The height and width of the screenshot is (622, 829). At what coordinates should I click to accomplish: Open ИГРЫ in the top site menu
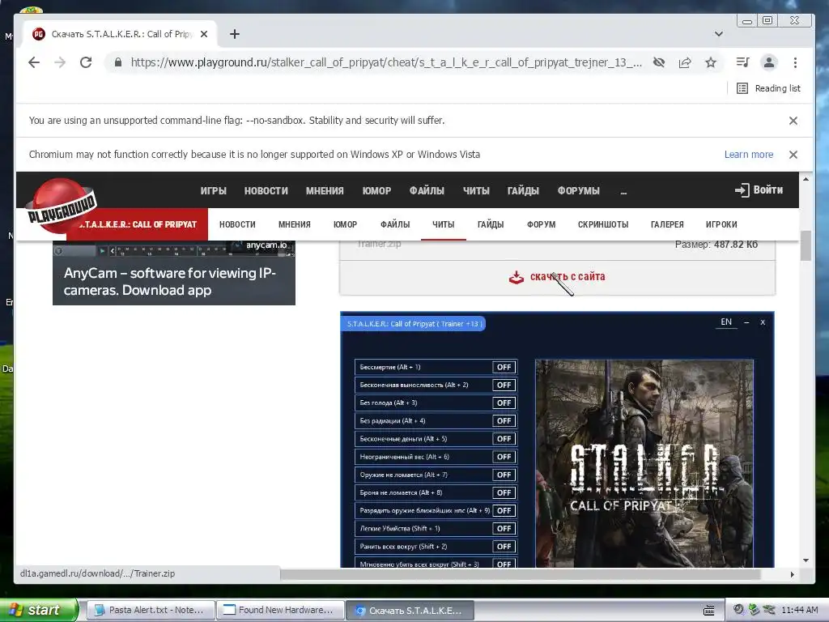214,190
